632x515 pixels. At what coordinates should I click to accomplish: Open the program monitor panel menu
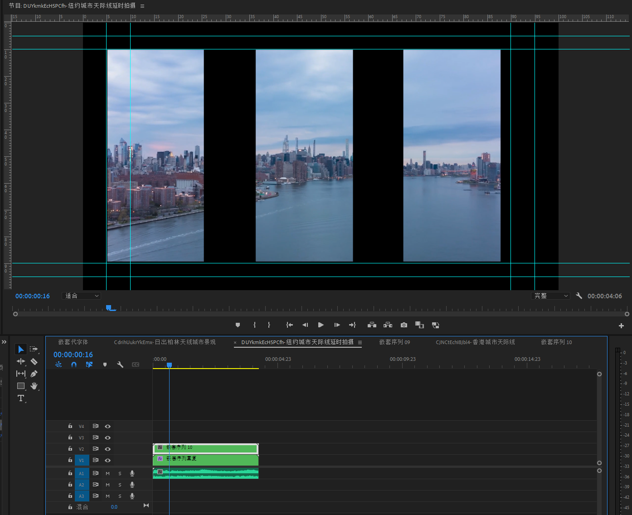click(x=142, y=6)
